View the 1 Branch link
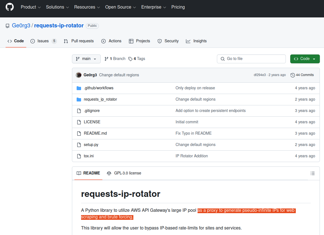 point(115,59)
